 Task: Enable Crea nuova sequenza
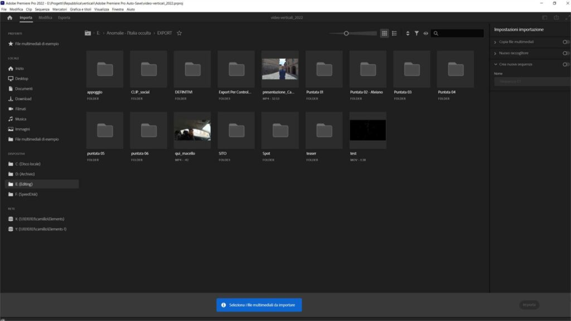click(x=565, y=64)
